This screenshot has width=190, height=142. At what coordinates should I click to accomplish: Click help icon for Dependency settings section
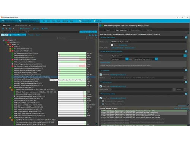click(186, 94)
